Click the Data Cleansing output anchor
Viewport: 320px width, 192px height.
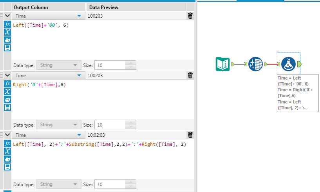click(x=266, y=64)
